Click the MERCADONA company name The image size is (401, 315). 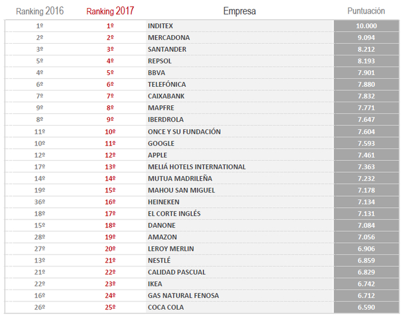click(168, 38)
